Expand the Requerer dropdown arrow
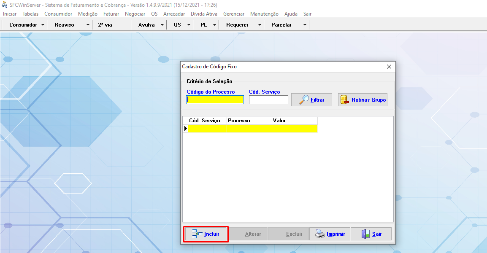 tap(260, 25)
